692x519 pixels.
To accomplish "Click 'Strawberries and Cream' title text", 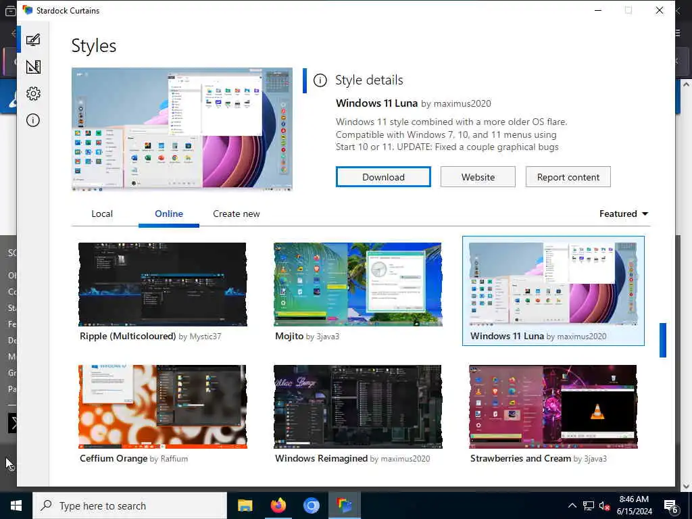I will pyautogui.click(x=520, y=458).
